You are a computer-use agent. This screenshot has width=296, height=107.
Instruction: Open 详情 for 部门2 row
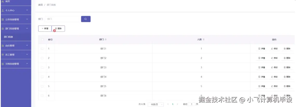tap(261, 58)
